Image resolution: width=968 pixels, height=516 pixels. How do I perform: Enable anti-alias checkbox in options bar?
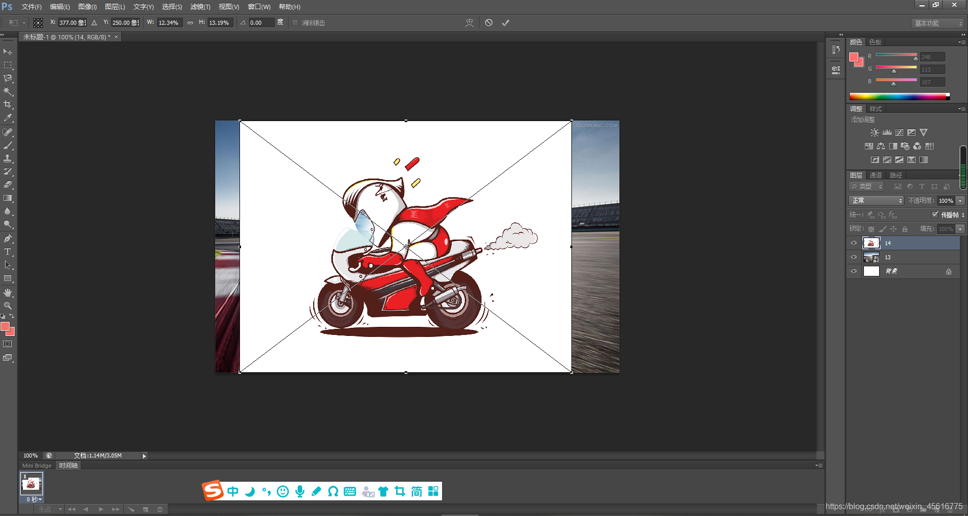[x=295, y=23]
